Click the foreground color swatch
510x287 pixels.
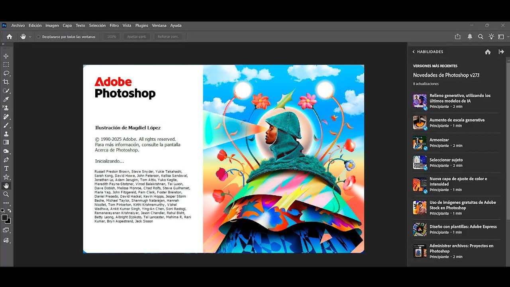[x=4, y=218]
